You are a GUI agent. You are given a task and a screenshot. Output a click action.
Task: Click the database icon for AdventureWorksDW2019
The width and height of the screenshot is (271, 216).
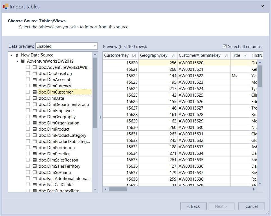[x=23, y=61]
